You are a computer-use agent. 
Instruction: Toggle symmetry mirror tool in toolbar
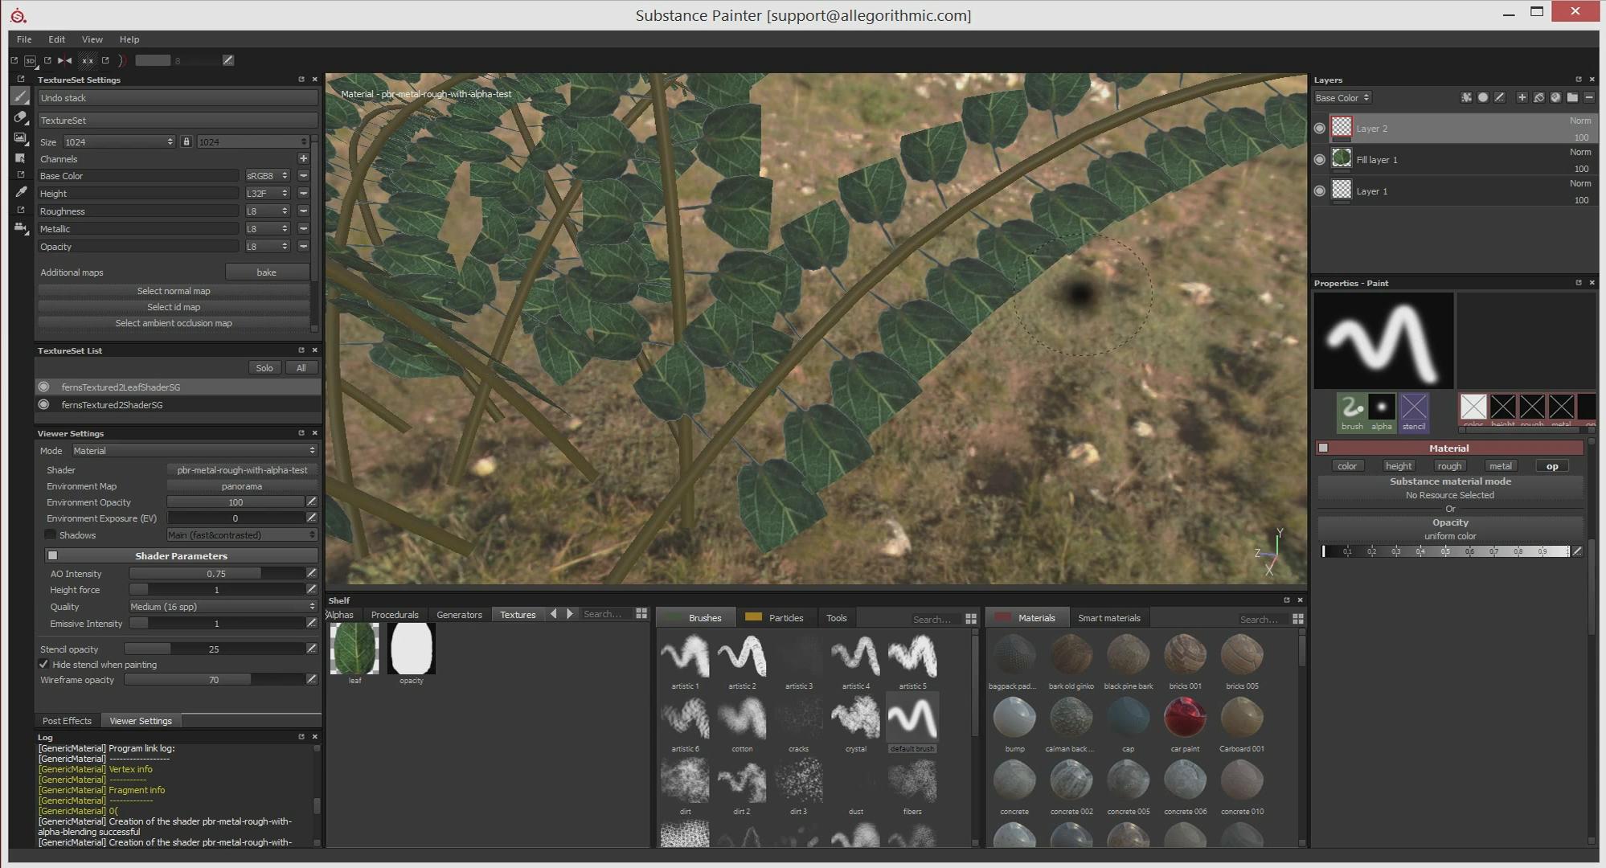64,60
